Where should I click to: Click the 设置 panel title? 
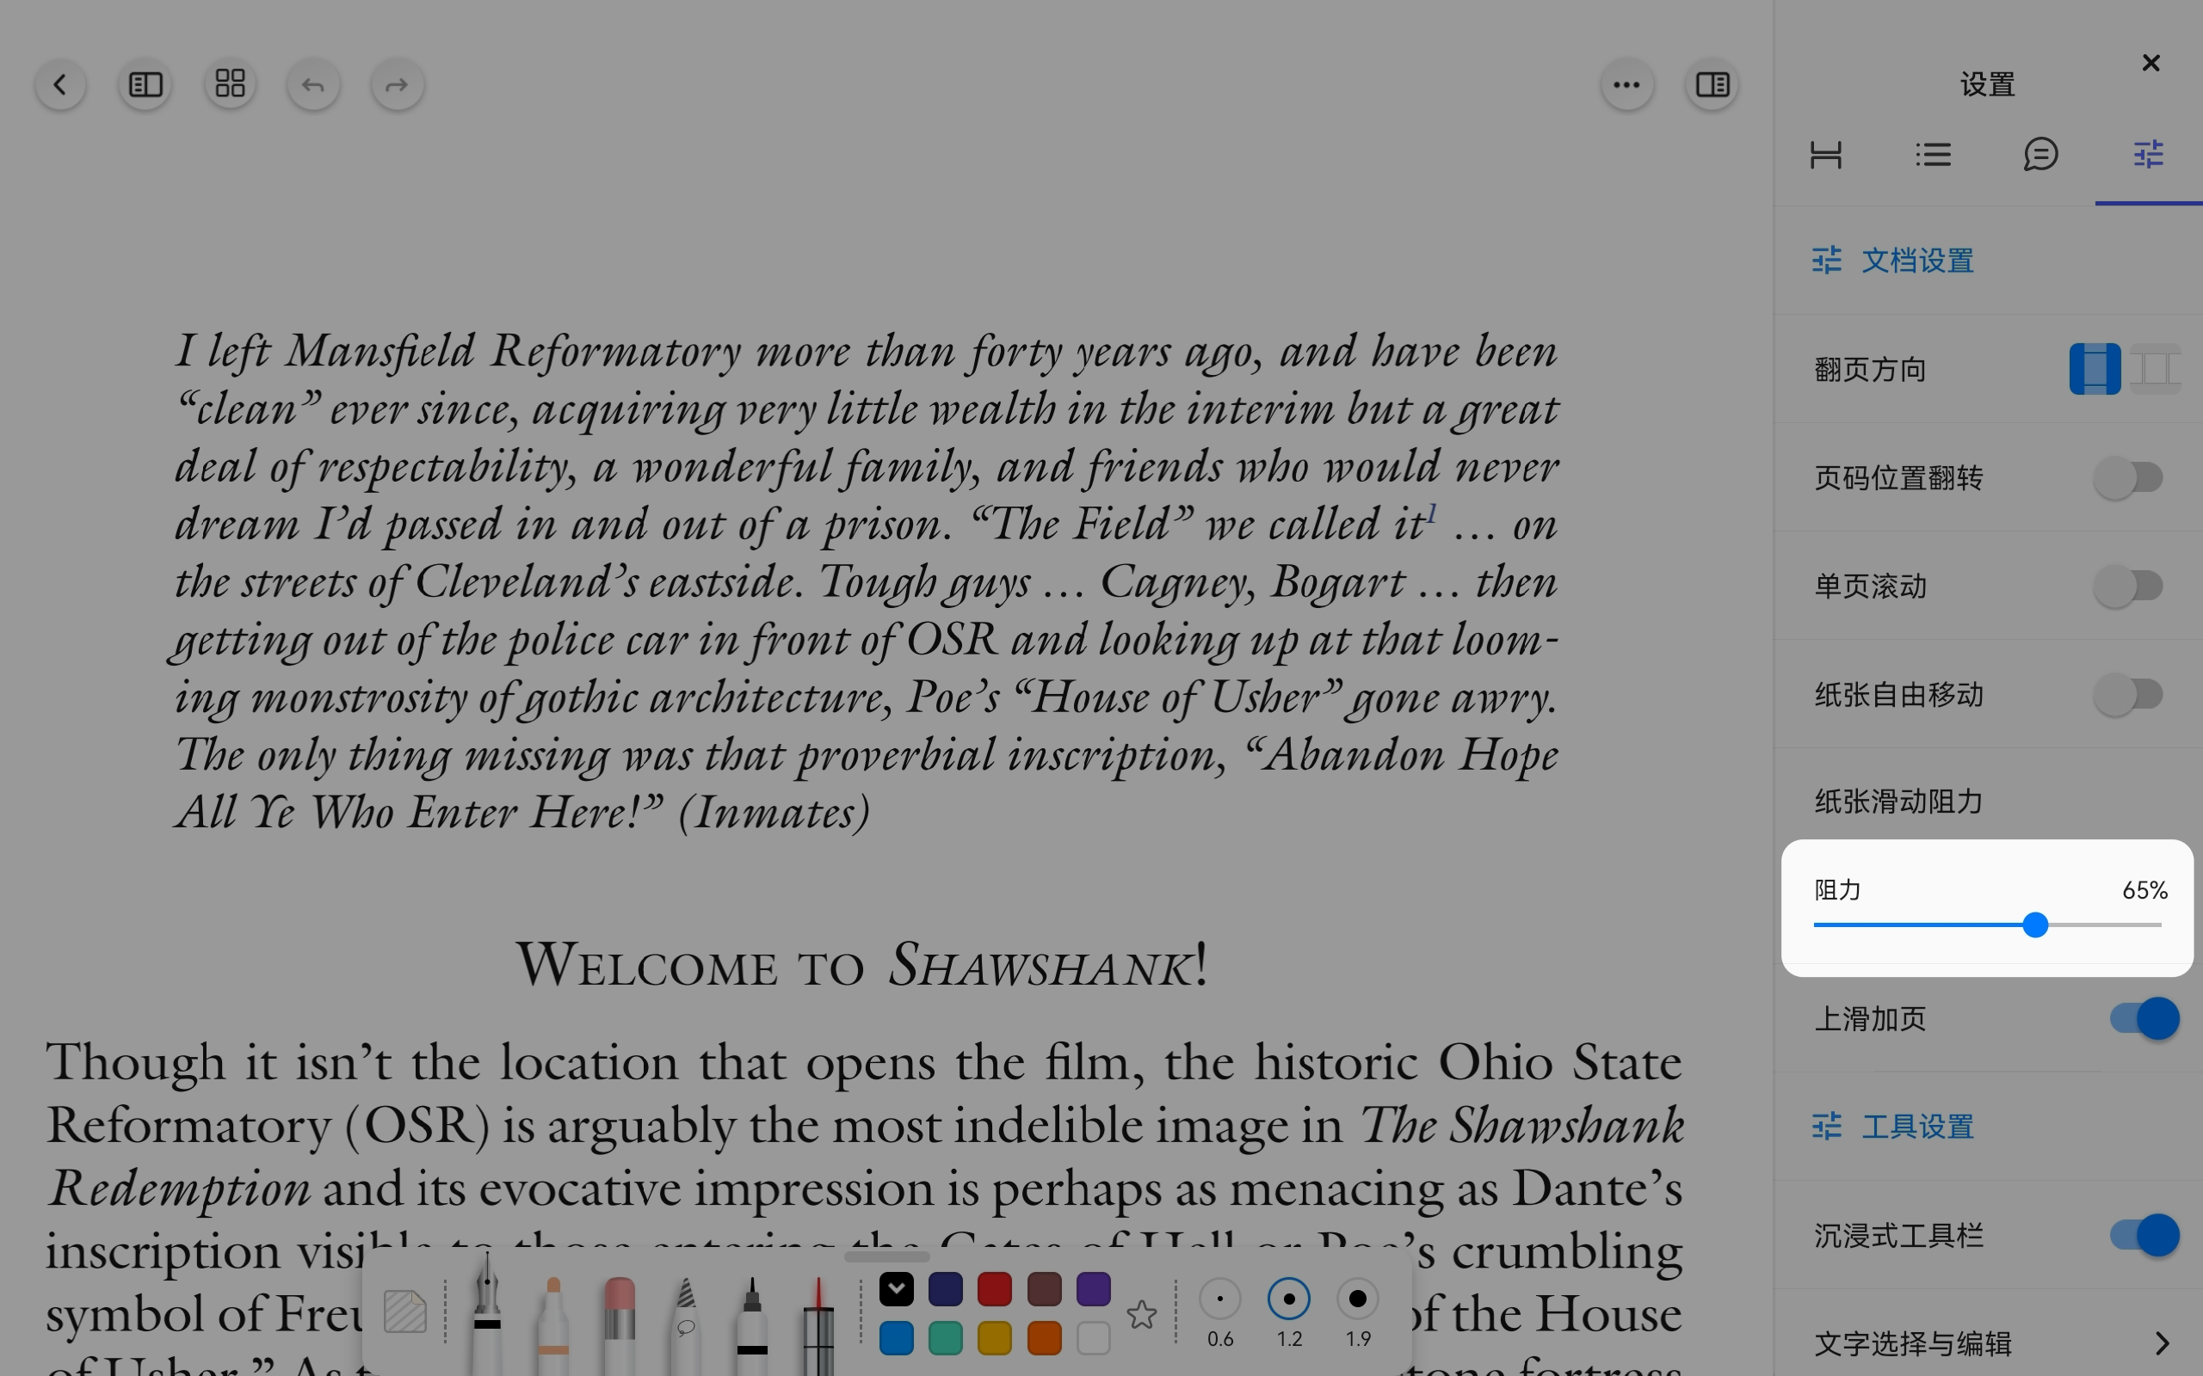pos(1987,84)
